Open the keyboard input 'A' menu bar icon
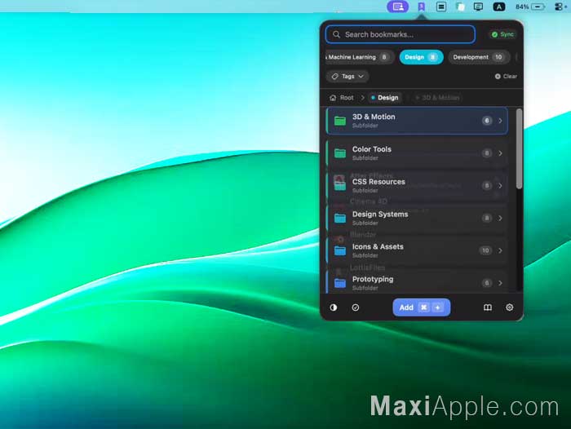The height and width of the screenshot is (429, 571). pos(499,7)
